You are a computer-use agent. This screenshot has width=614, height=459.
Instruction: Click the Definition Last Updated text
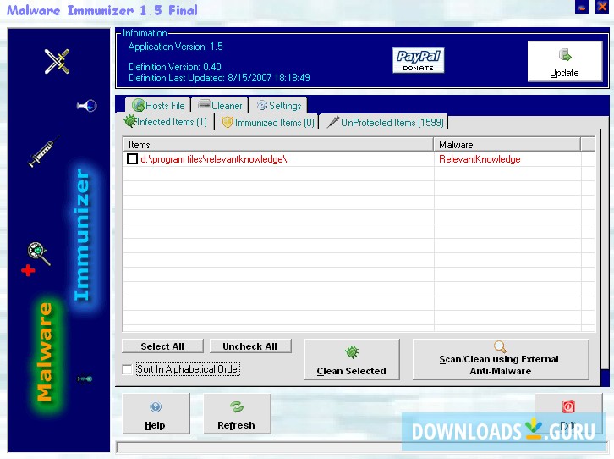[219, 78]
